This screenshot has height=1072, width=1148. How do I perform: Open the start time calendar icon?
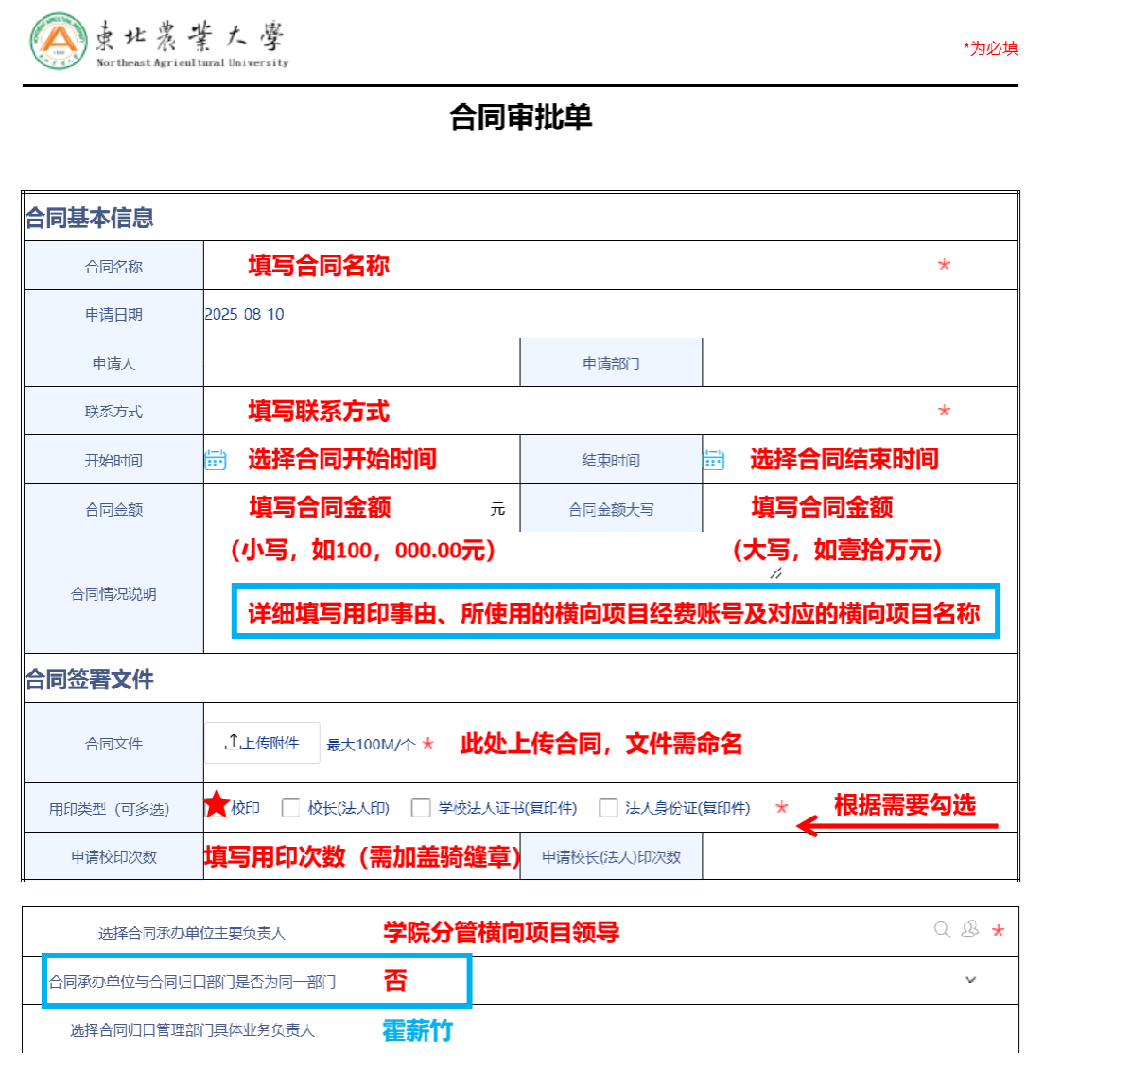click(x=216, y=460)
